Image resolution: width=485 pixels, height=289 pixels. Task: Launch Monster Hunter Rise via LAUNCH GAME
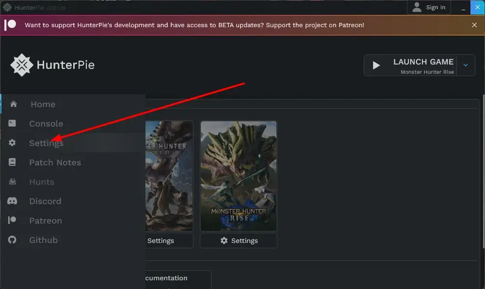[410, 65]
